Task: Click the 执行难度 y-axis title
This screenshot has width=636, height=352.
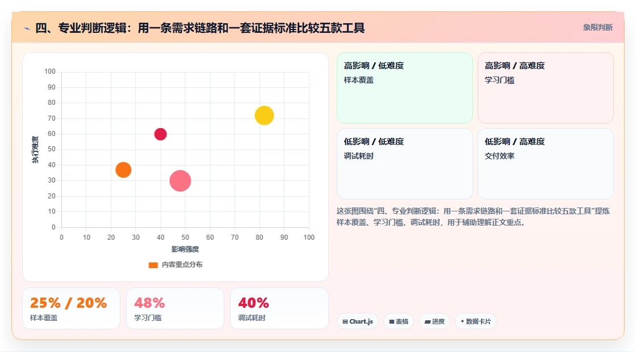Action: (36, 150)
